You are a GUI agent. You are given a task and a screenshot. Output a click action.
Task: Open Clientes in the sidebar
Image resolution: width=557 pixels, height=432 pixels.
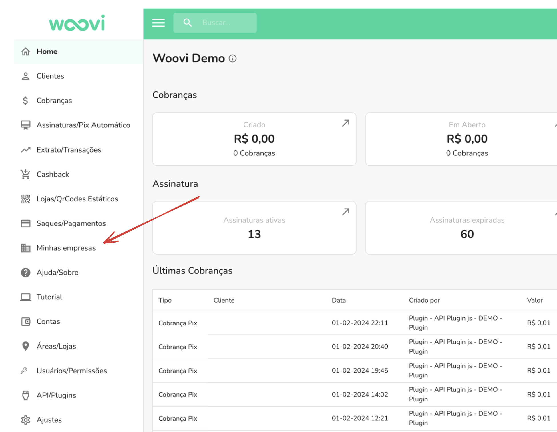point(50,76)
